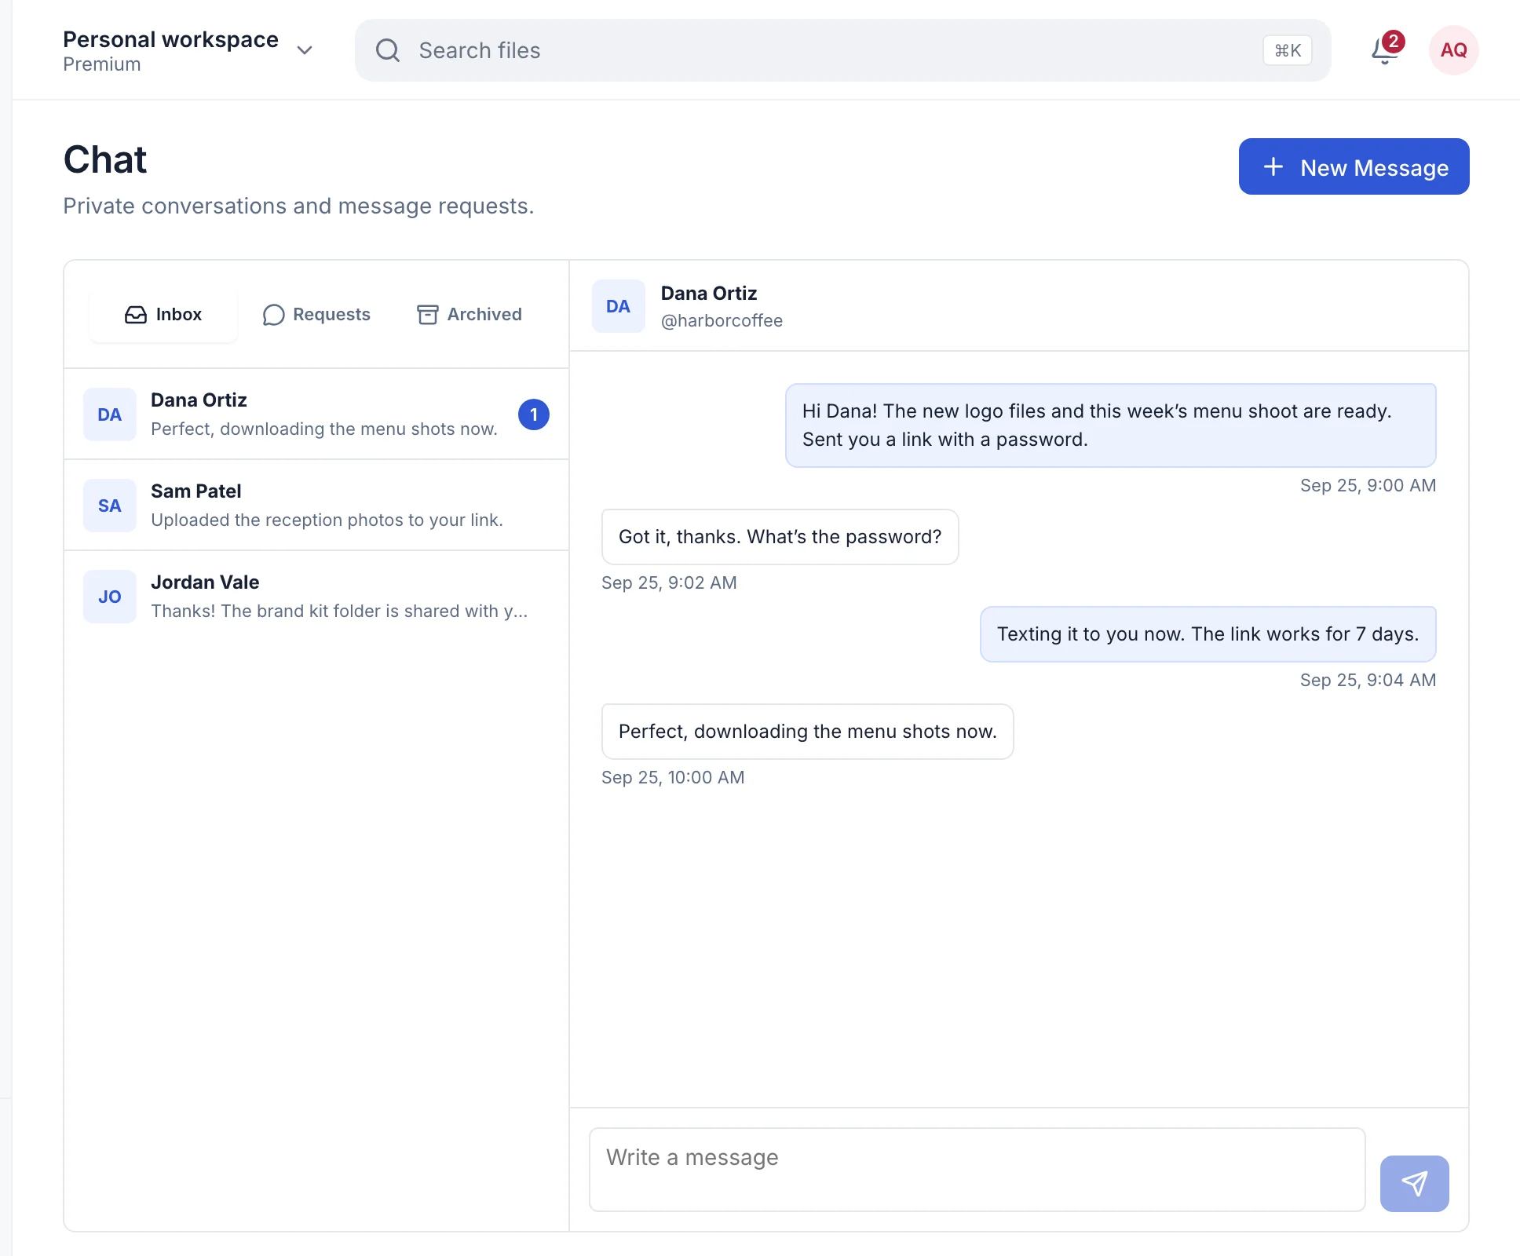Click timestamp Sep 25, 10:00 AM
Viewport: 1520px width, 1256px height.
673,777
